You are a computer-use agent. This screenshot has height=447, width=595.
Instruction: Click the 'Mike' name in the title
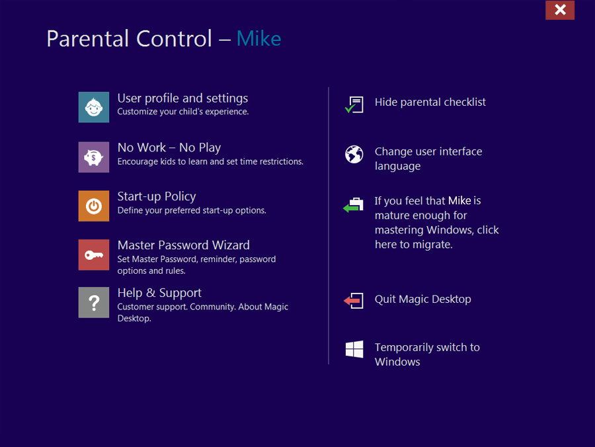point(258,39)
